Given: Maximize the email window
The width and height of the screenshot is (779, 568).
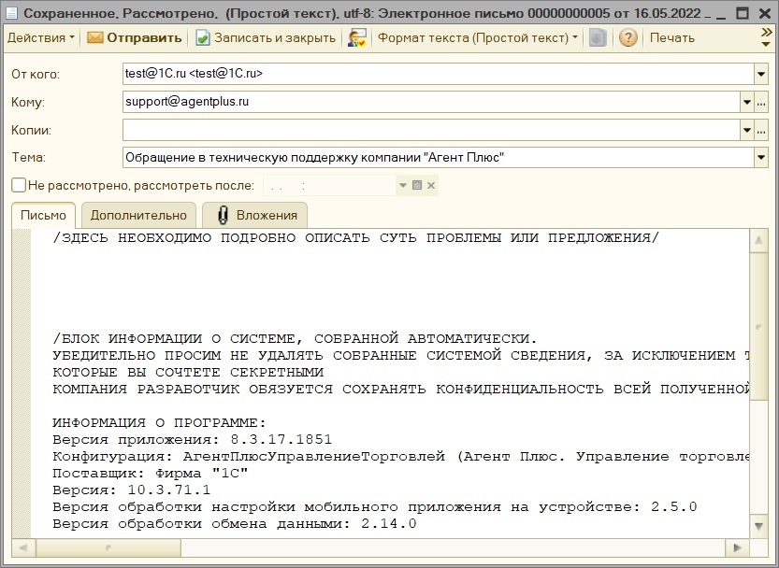Looking at the screenshot, I should click(743, 13).
